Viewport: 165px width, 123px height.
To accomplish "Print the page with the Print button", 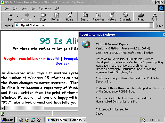I will point(141,17).
